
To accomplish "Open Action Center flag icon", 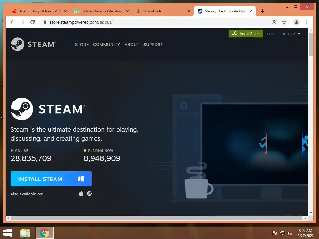I will coord(274,233).
